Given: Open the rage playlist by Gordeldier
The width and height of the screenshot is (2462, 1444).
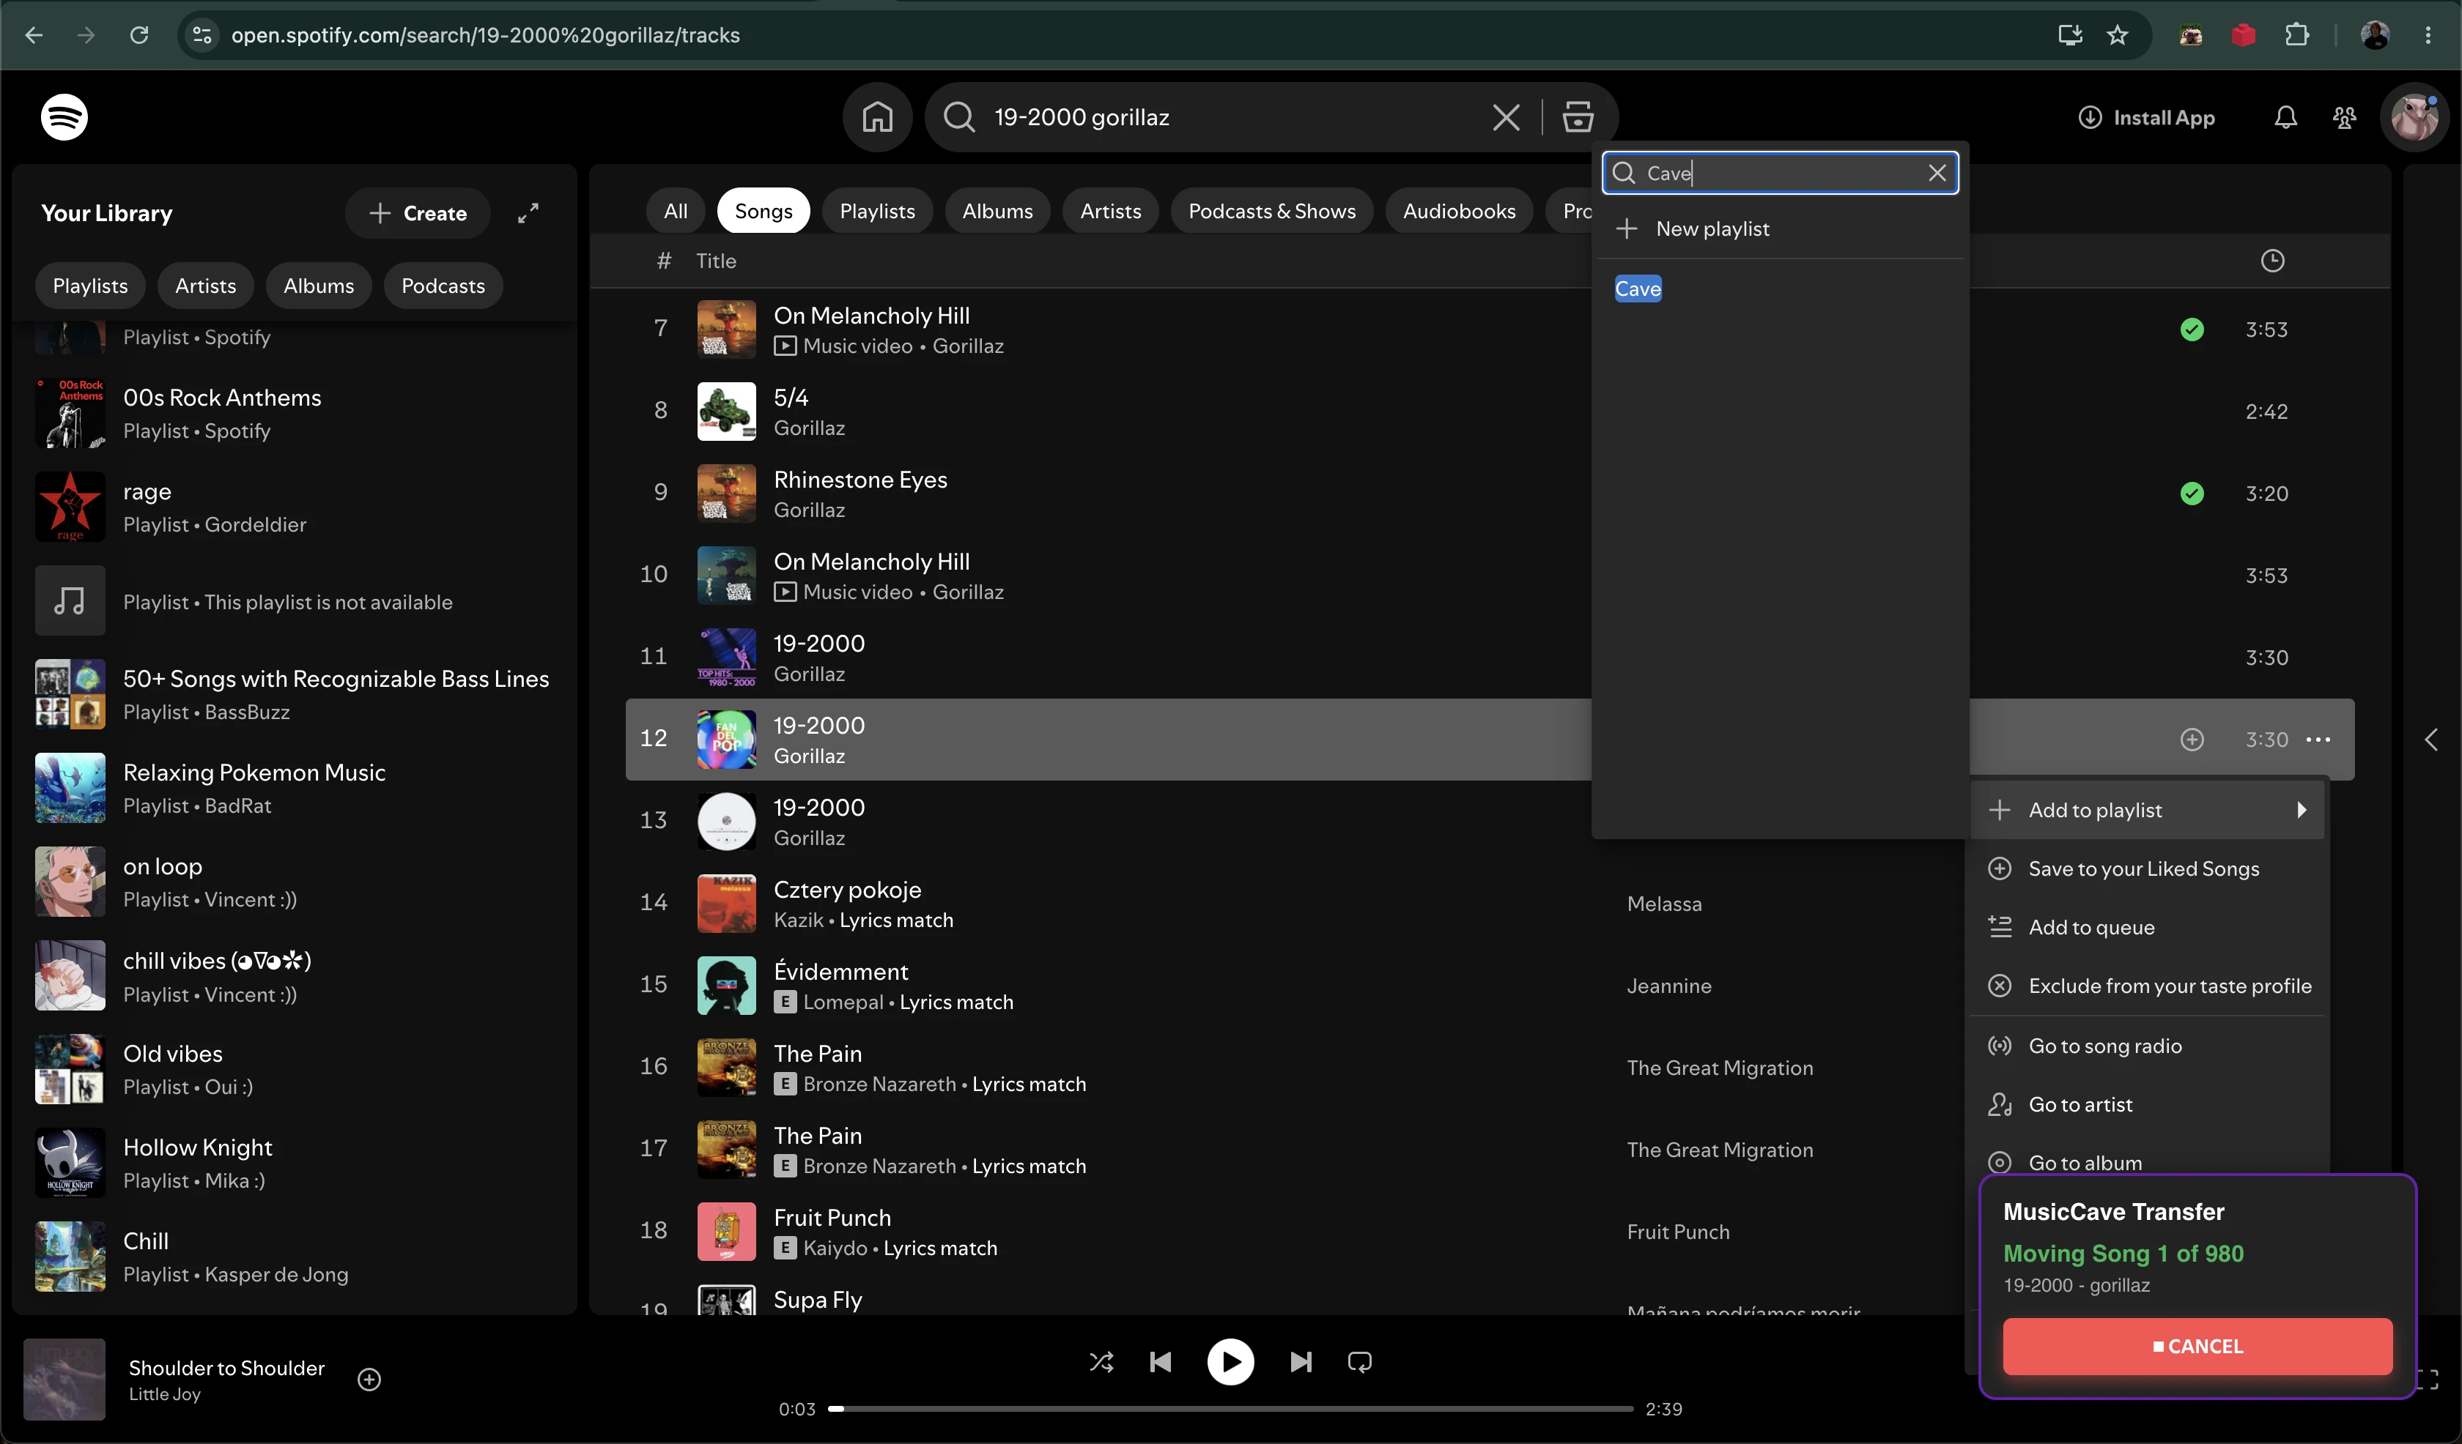Looking at the screenshot, I should tap(293, 507).
